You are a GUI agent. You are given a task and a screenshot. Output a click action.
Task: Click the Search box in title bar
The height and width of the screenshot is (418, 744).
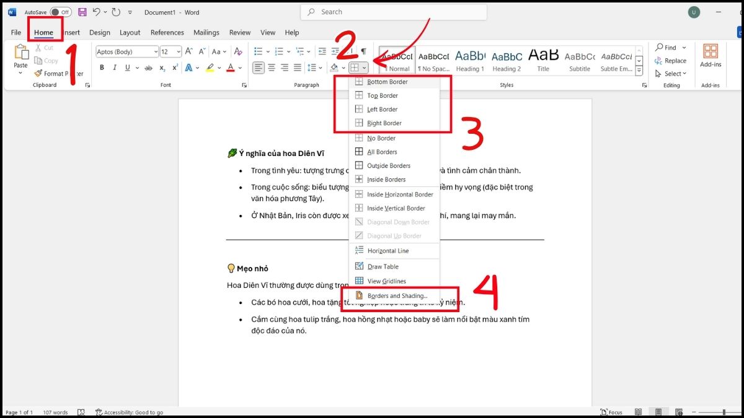(394, 12)
